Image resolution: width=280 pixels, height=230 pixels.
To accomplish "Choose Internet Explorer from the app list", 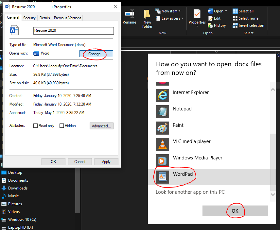I will (209, 95).
